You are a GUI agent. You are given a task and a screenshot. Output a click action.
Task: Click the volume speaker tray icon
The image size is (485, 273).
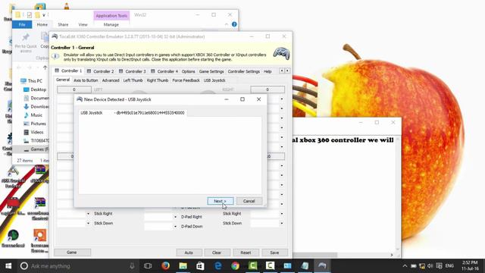coord(430,266)
